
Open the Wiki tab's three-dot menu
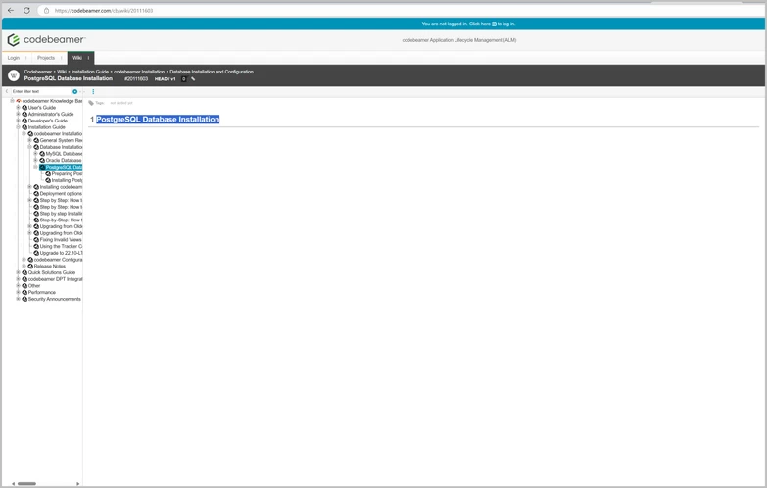(x=88, y=58)
